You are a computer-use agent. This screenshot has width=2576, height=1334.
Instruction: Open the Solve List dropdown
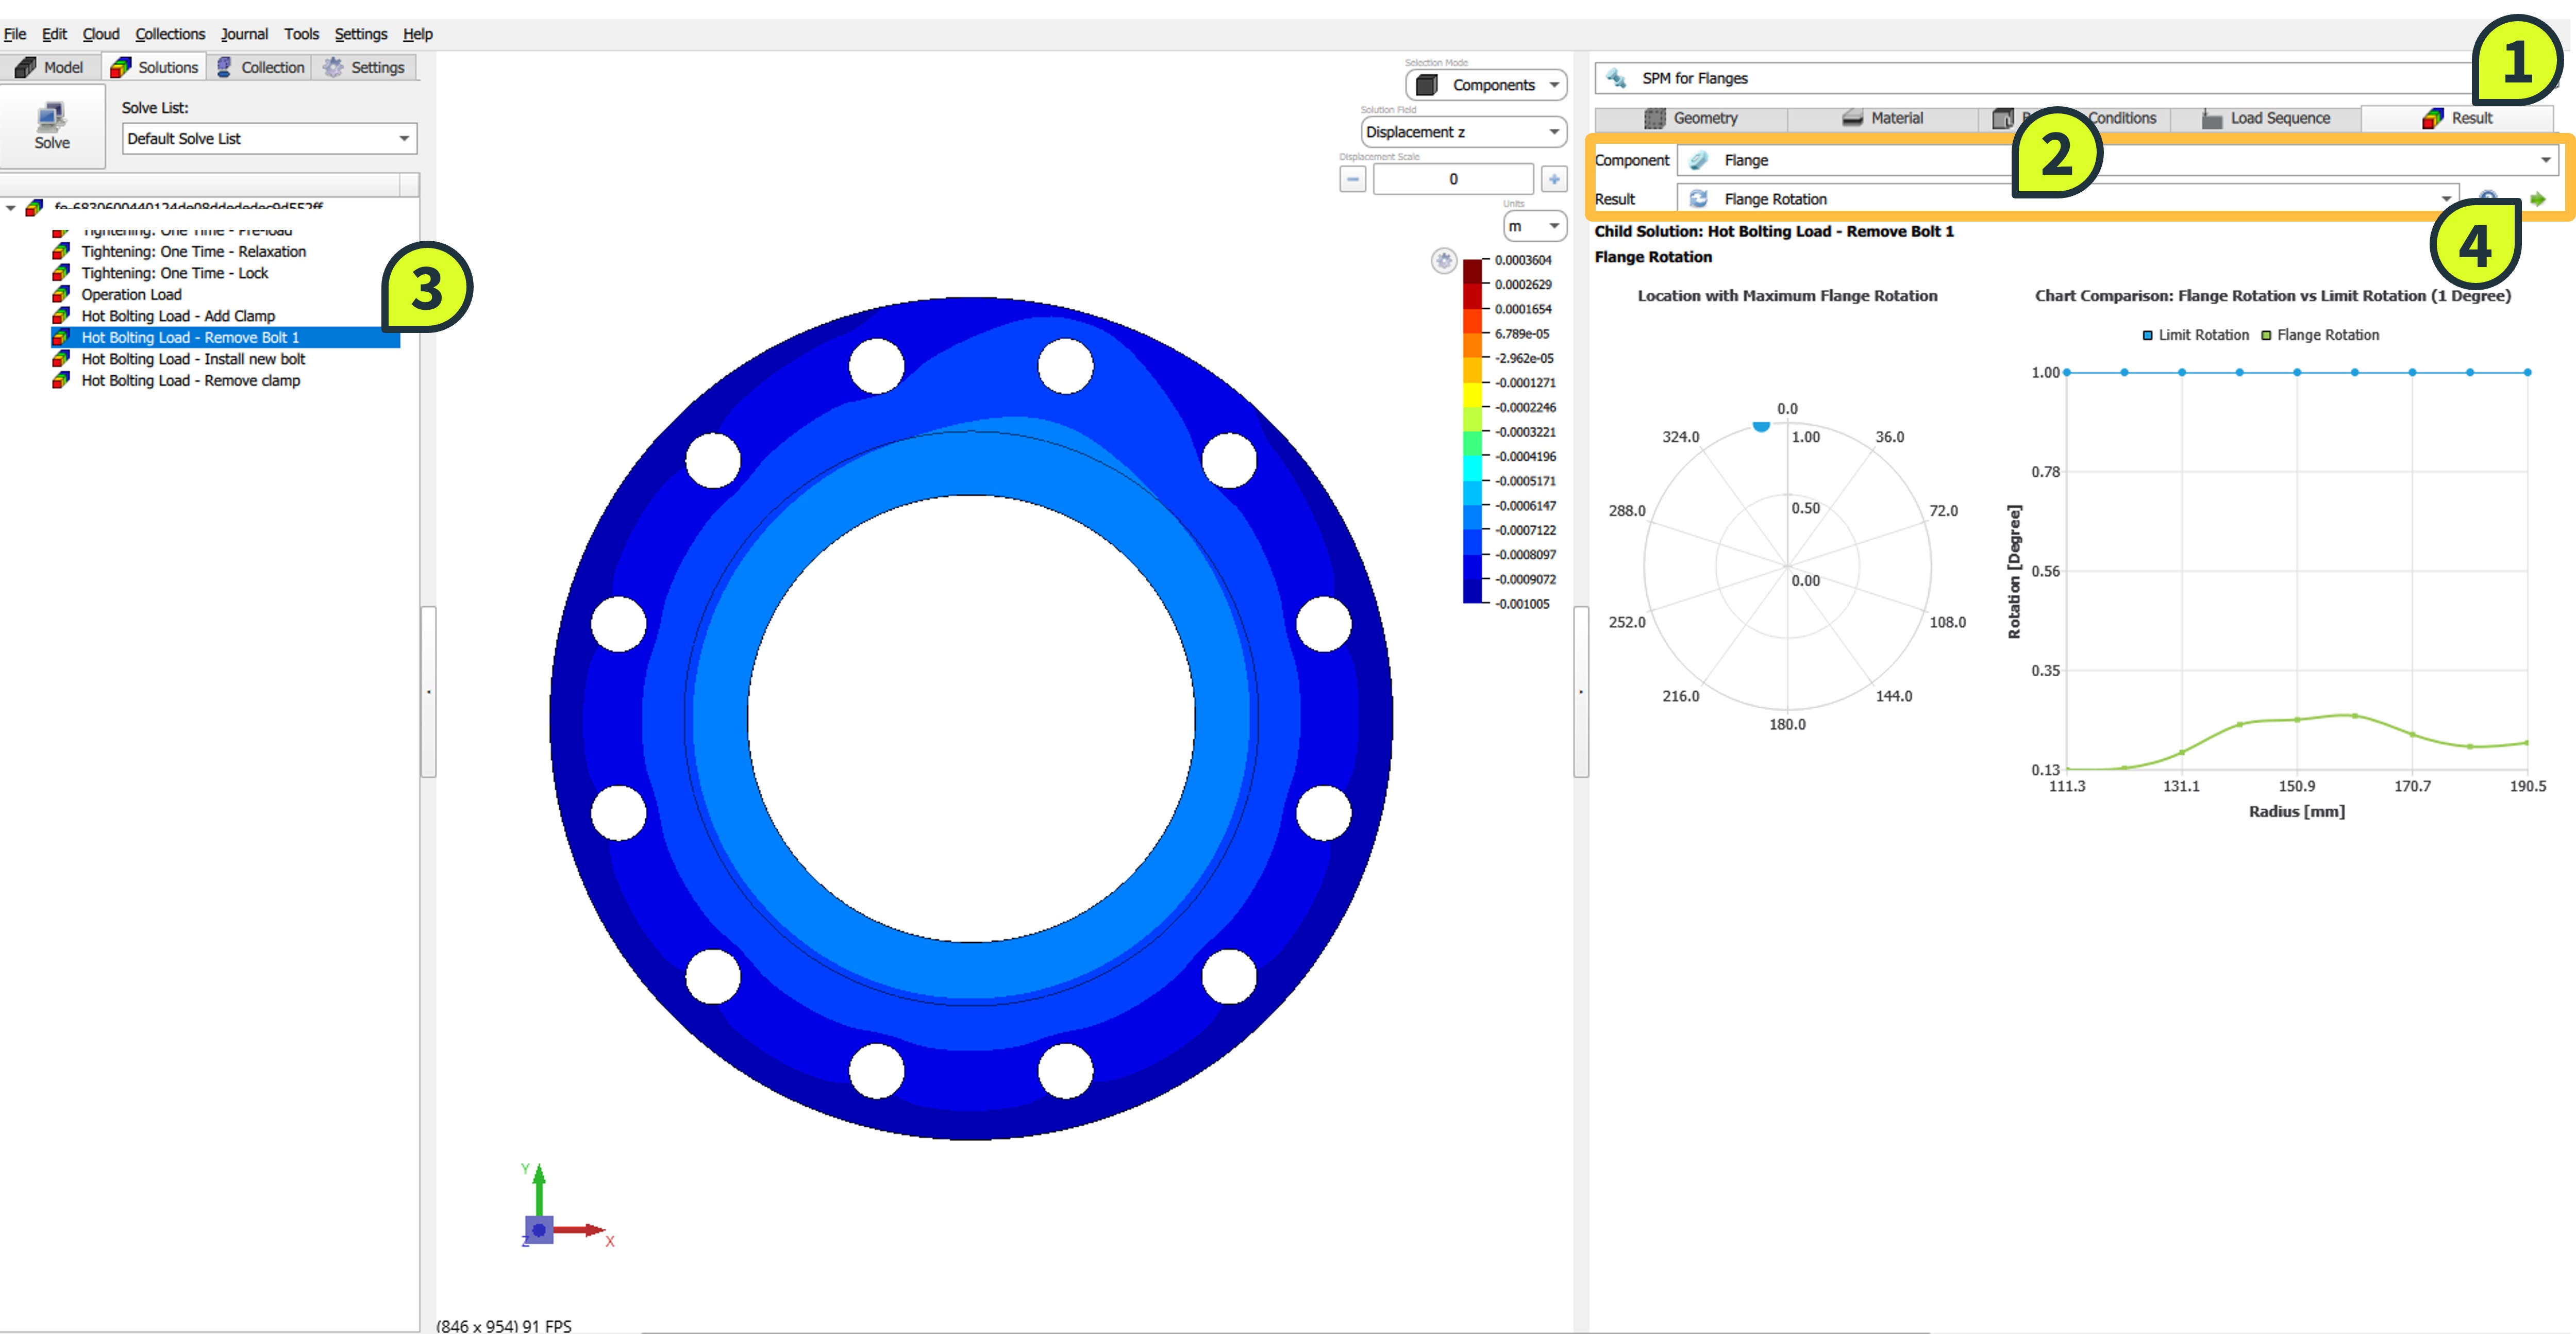(269, 139)
